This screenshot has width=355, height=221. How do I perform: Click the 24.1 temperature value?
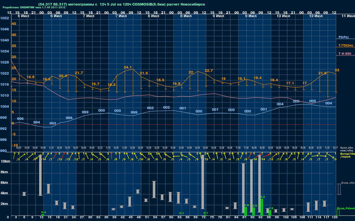128,67
